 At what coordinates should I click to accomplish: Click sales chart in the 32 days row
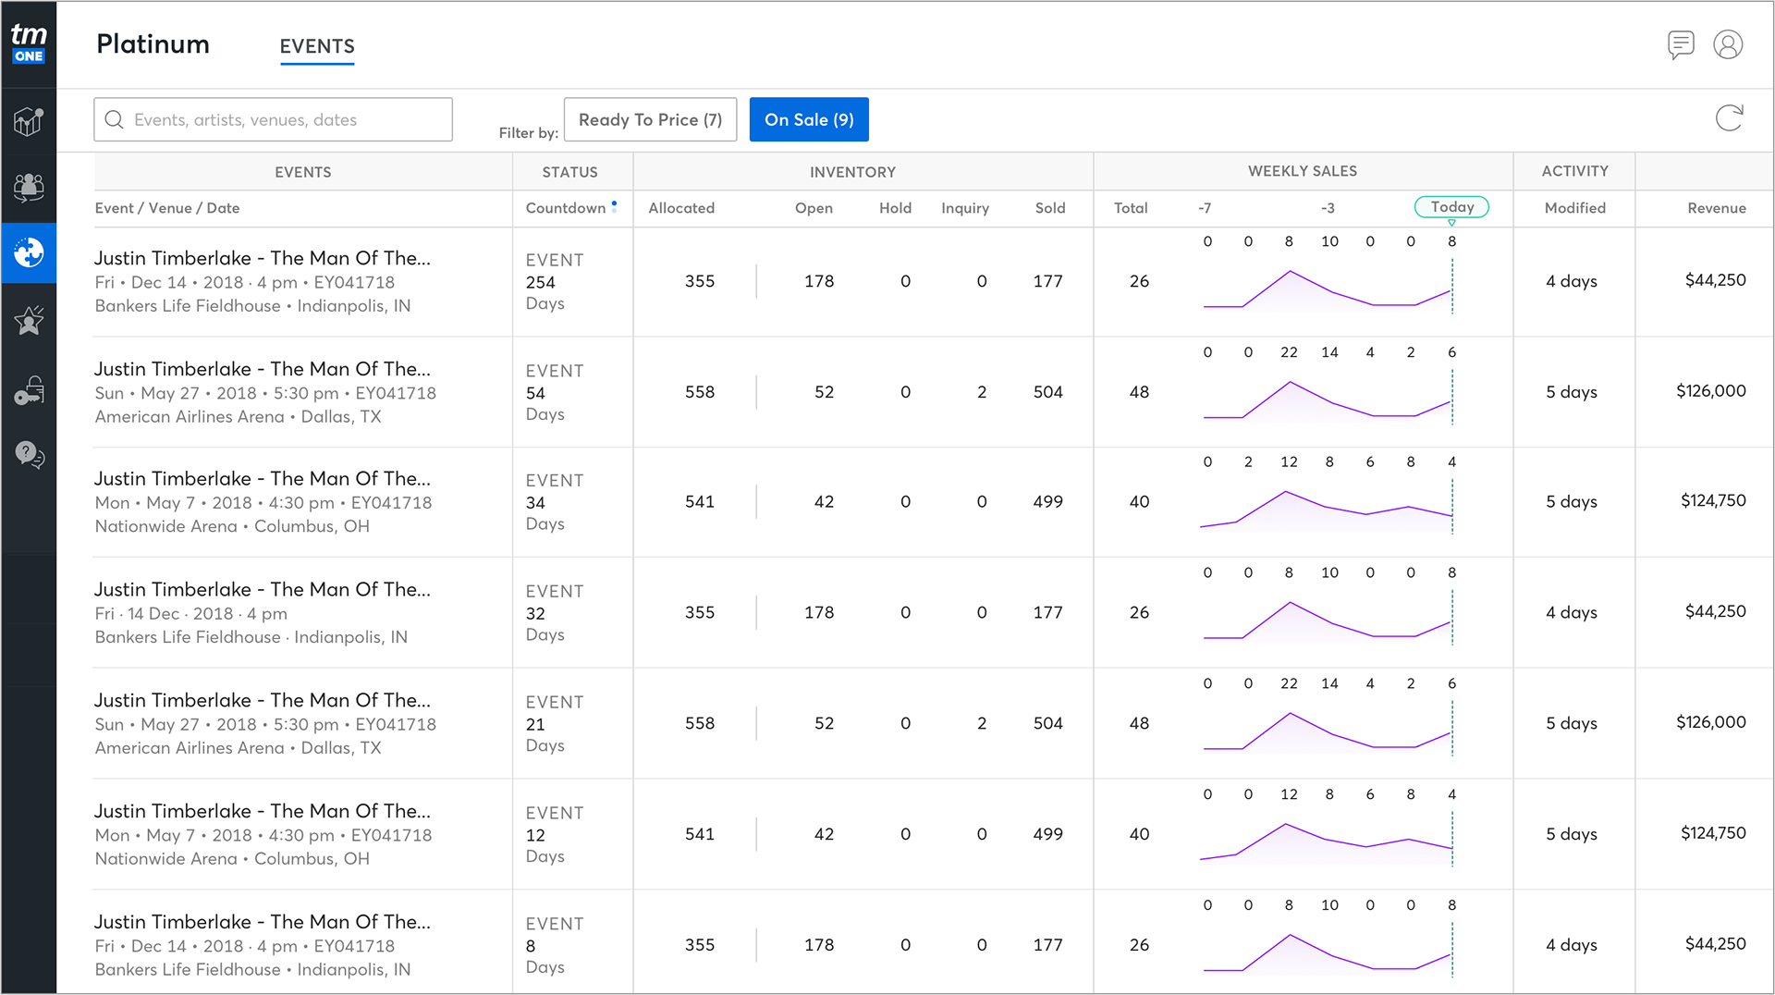point(1328,620)
